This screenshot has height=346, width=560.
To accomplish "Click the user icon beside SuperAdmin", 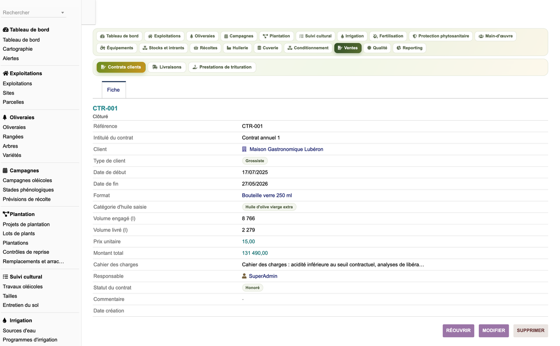I will coord(244,276).
